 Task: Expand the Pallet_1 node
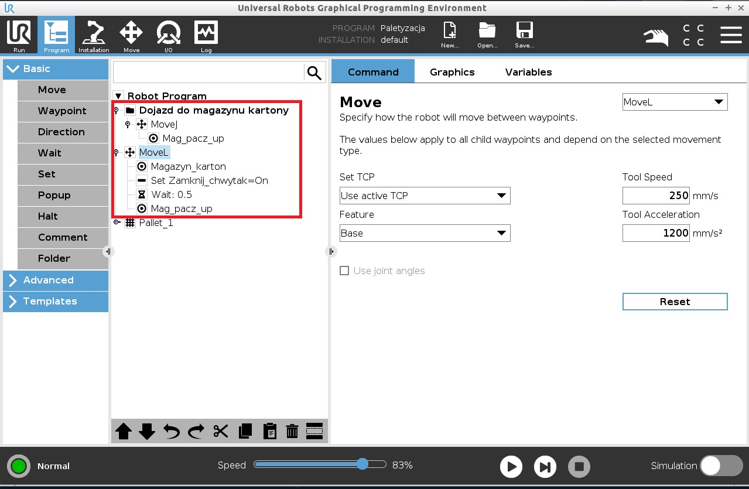pyautogui.click(x=117, y=223)
